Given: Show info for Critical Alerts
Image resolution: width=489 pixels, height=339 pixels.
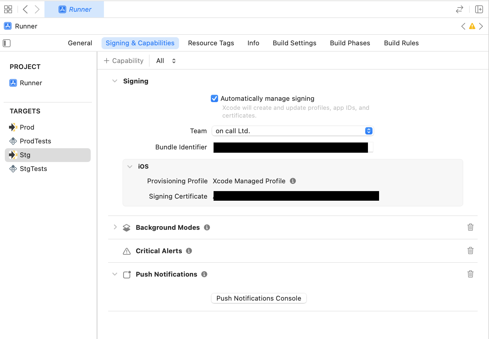Looking at the screenshot, I should click(189, 251).
